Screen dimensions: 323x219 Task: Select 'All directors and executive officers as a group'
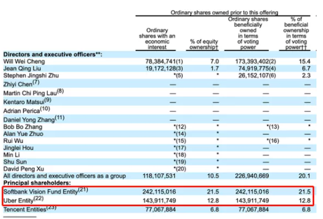(65, 176)
